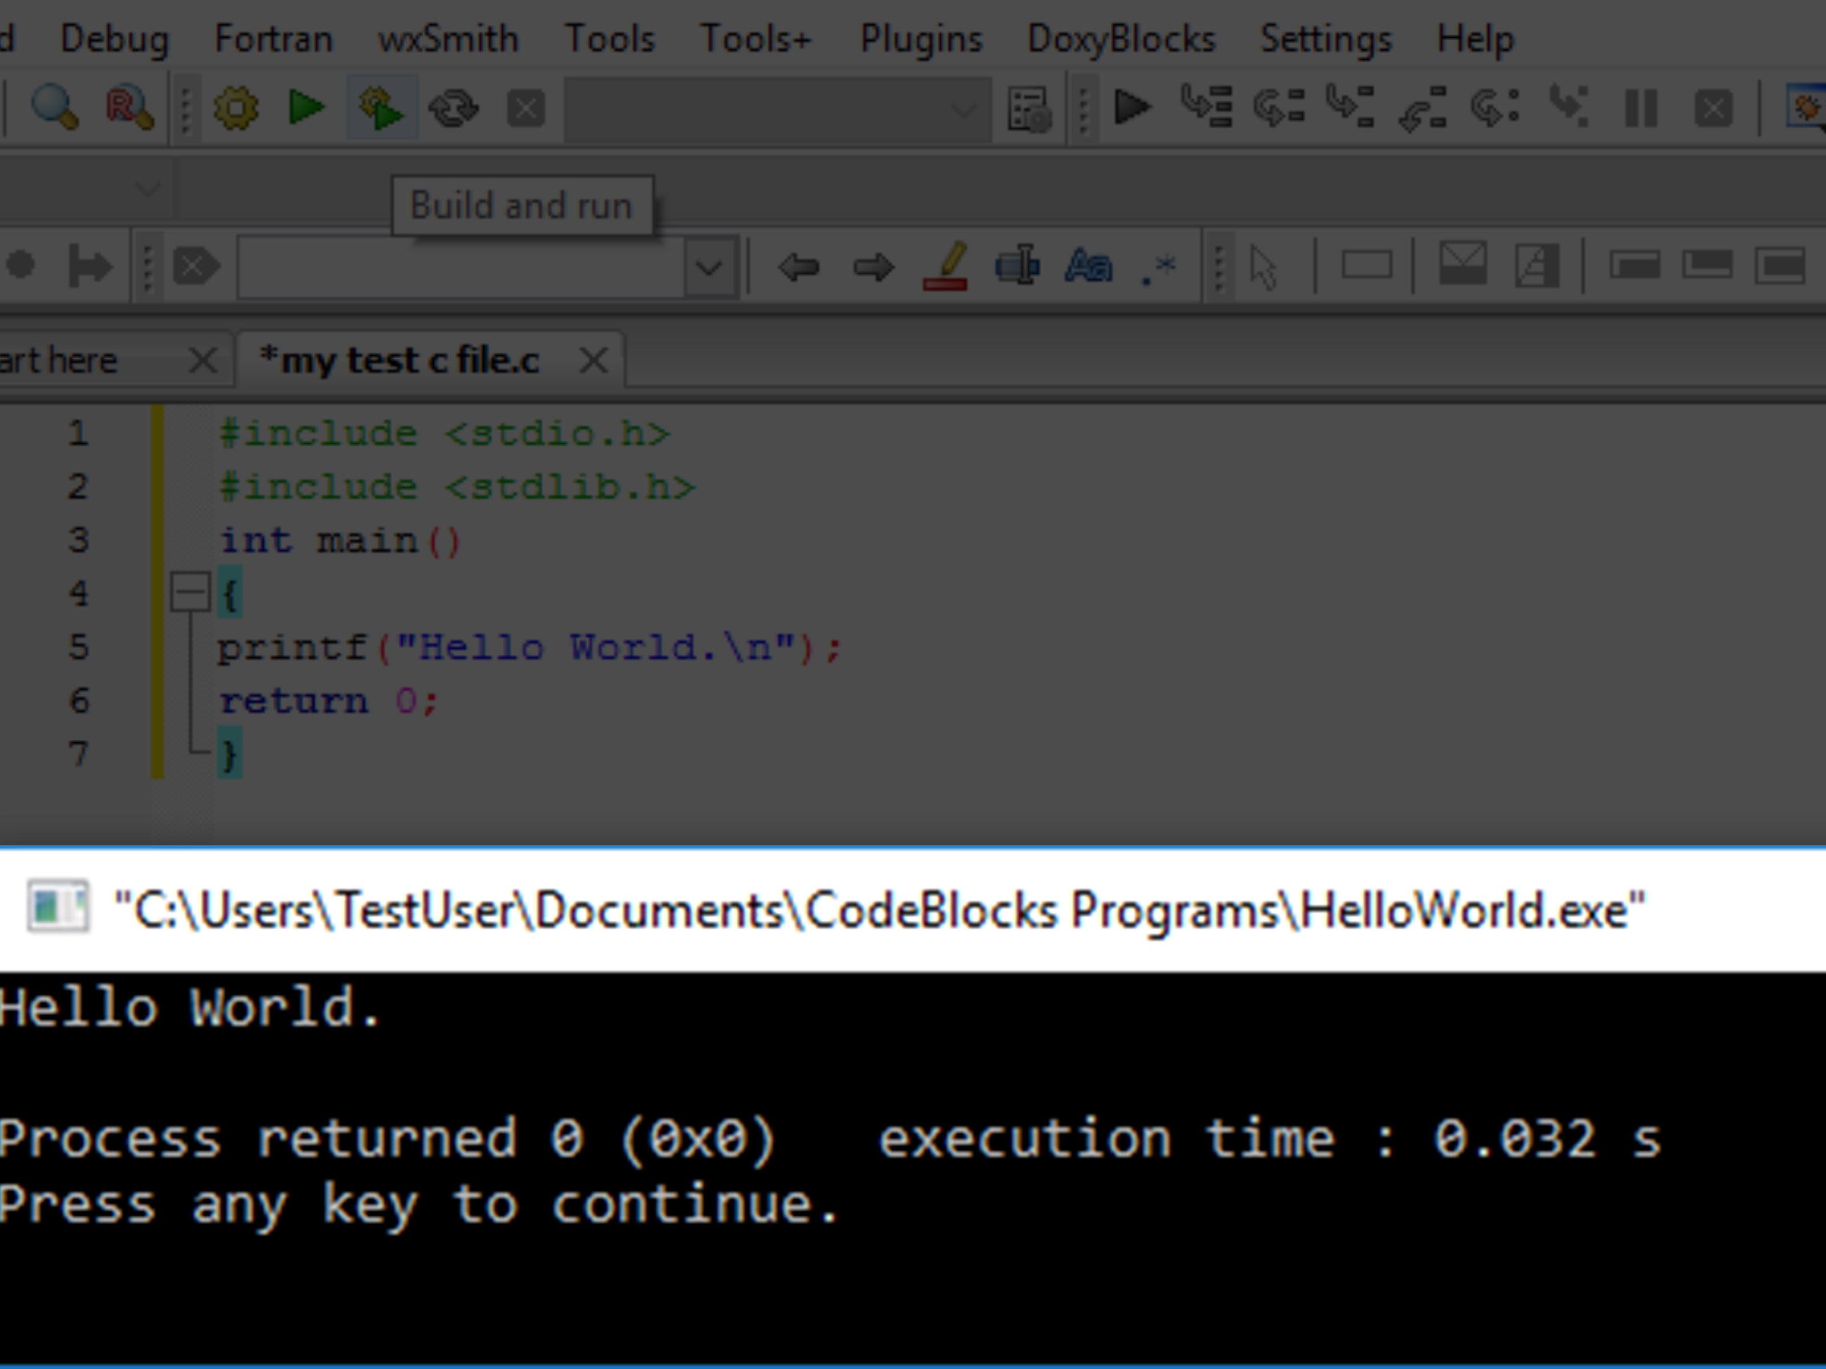Click the Find magnifier icon
The image size is (1826, 1369).
point(54,108)
